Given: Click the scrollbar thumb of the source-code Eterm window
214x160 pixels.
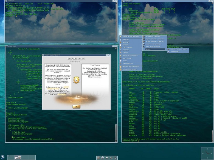Looking at the screenshot, I should (x=116, y=132).
